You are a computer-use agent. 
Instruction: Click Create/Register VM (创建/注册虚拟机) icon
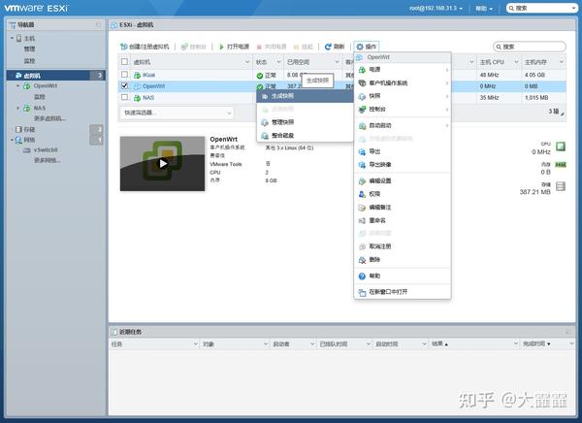123,47
